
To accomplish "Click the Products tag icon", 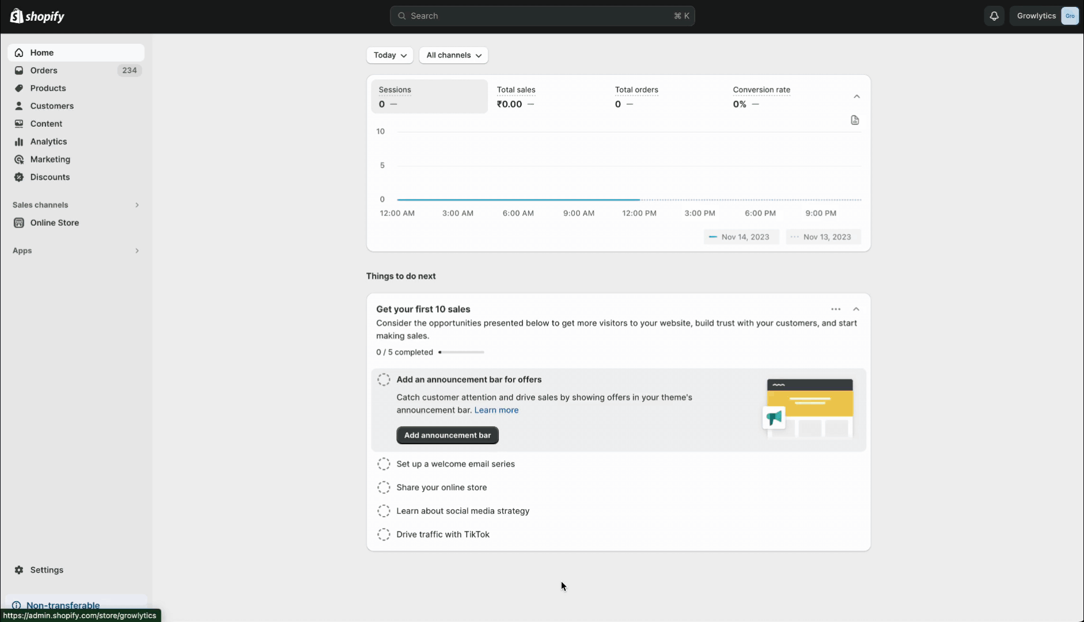I will (x=19, y=88).
